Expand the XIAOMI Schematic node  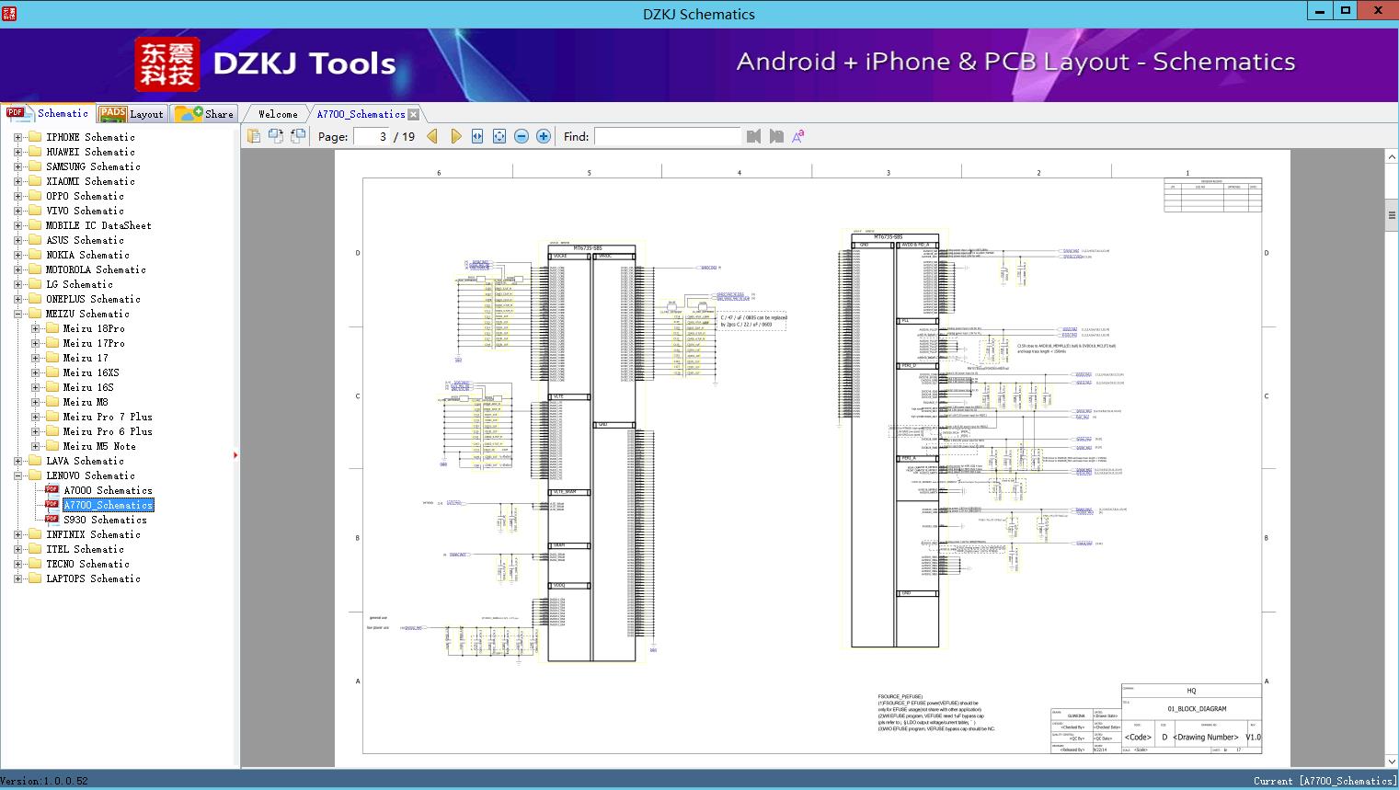pos(17,181)
